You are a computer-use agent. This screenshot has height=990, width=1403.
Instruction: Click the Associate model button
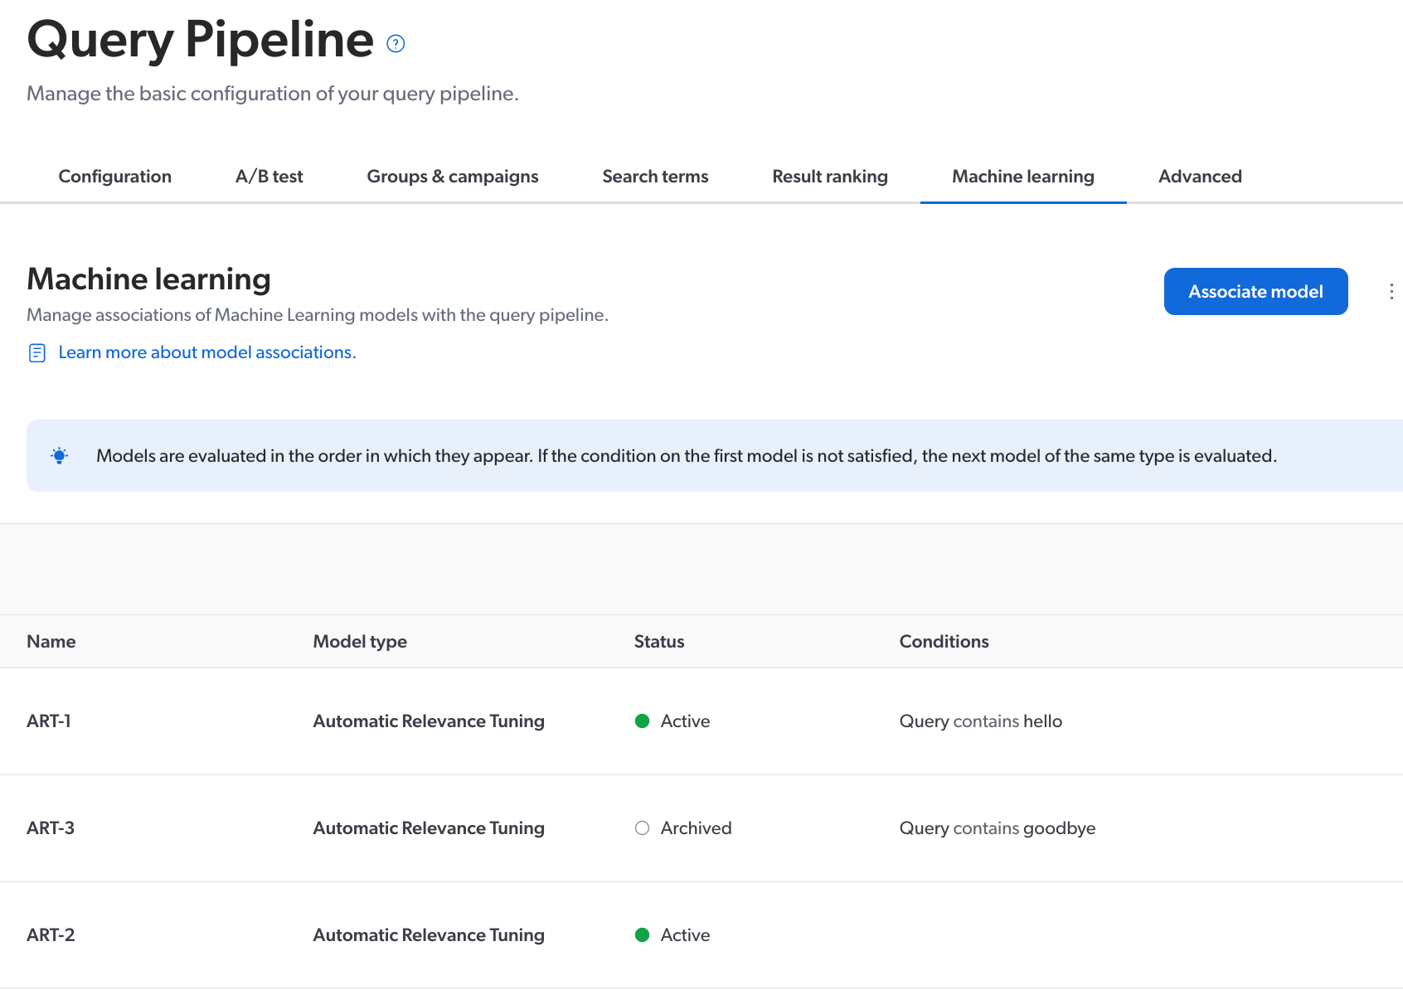pos(1255,292)
